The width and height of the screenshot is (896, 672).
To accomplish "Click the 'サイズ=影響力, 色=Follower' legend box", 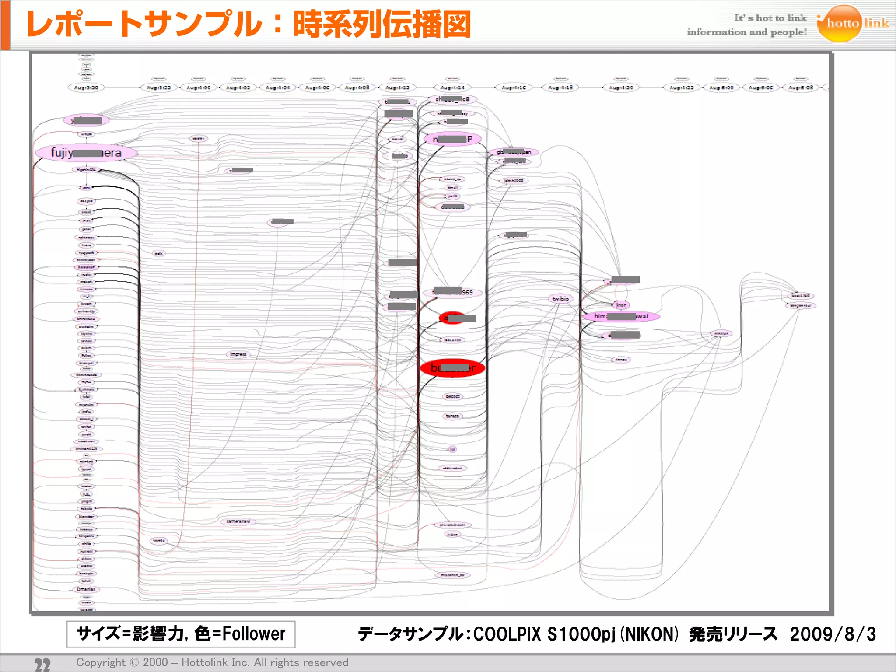I will [x=181, y=634].
